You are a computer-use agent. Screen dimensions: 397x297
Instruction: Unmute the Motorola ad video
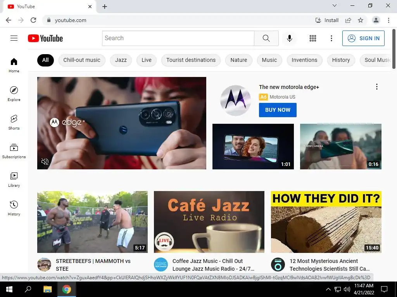pos(45,162)
